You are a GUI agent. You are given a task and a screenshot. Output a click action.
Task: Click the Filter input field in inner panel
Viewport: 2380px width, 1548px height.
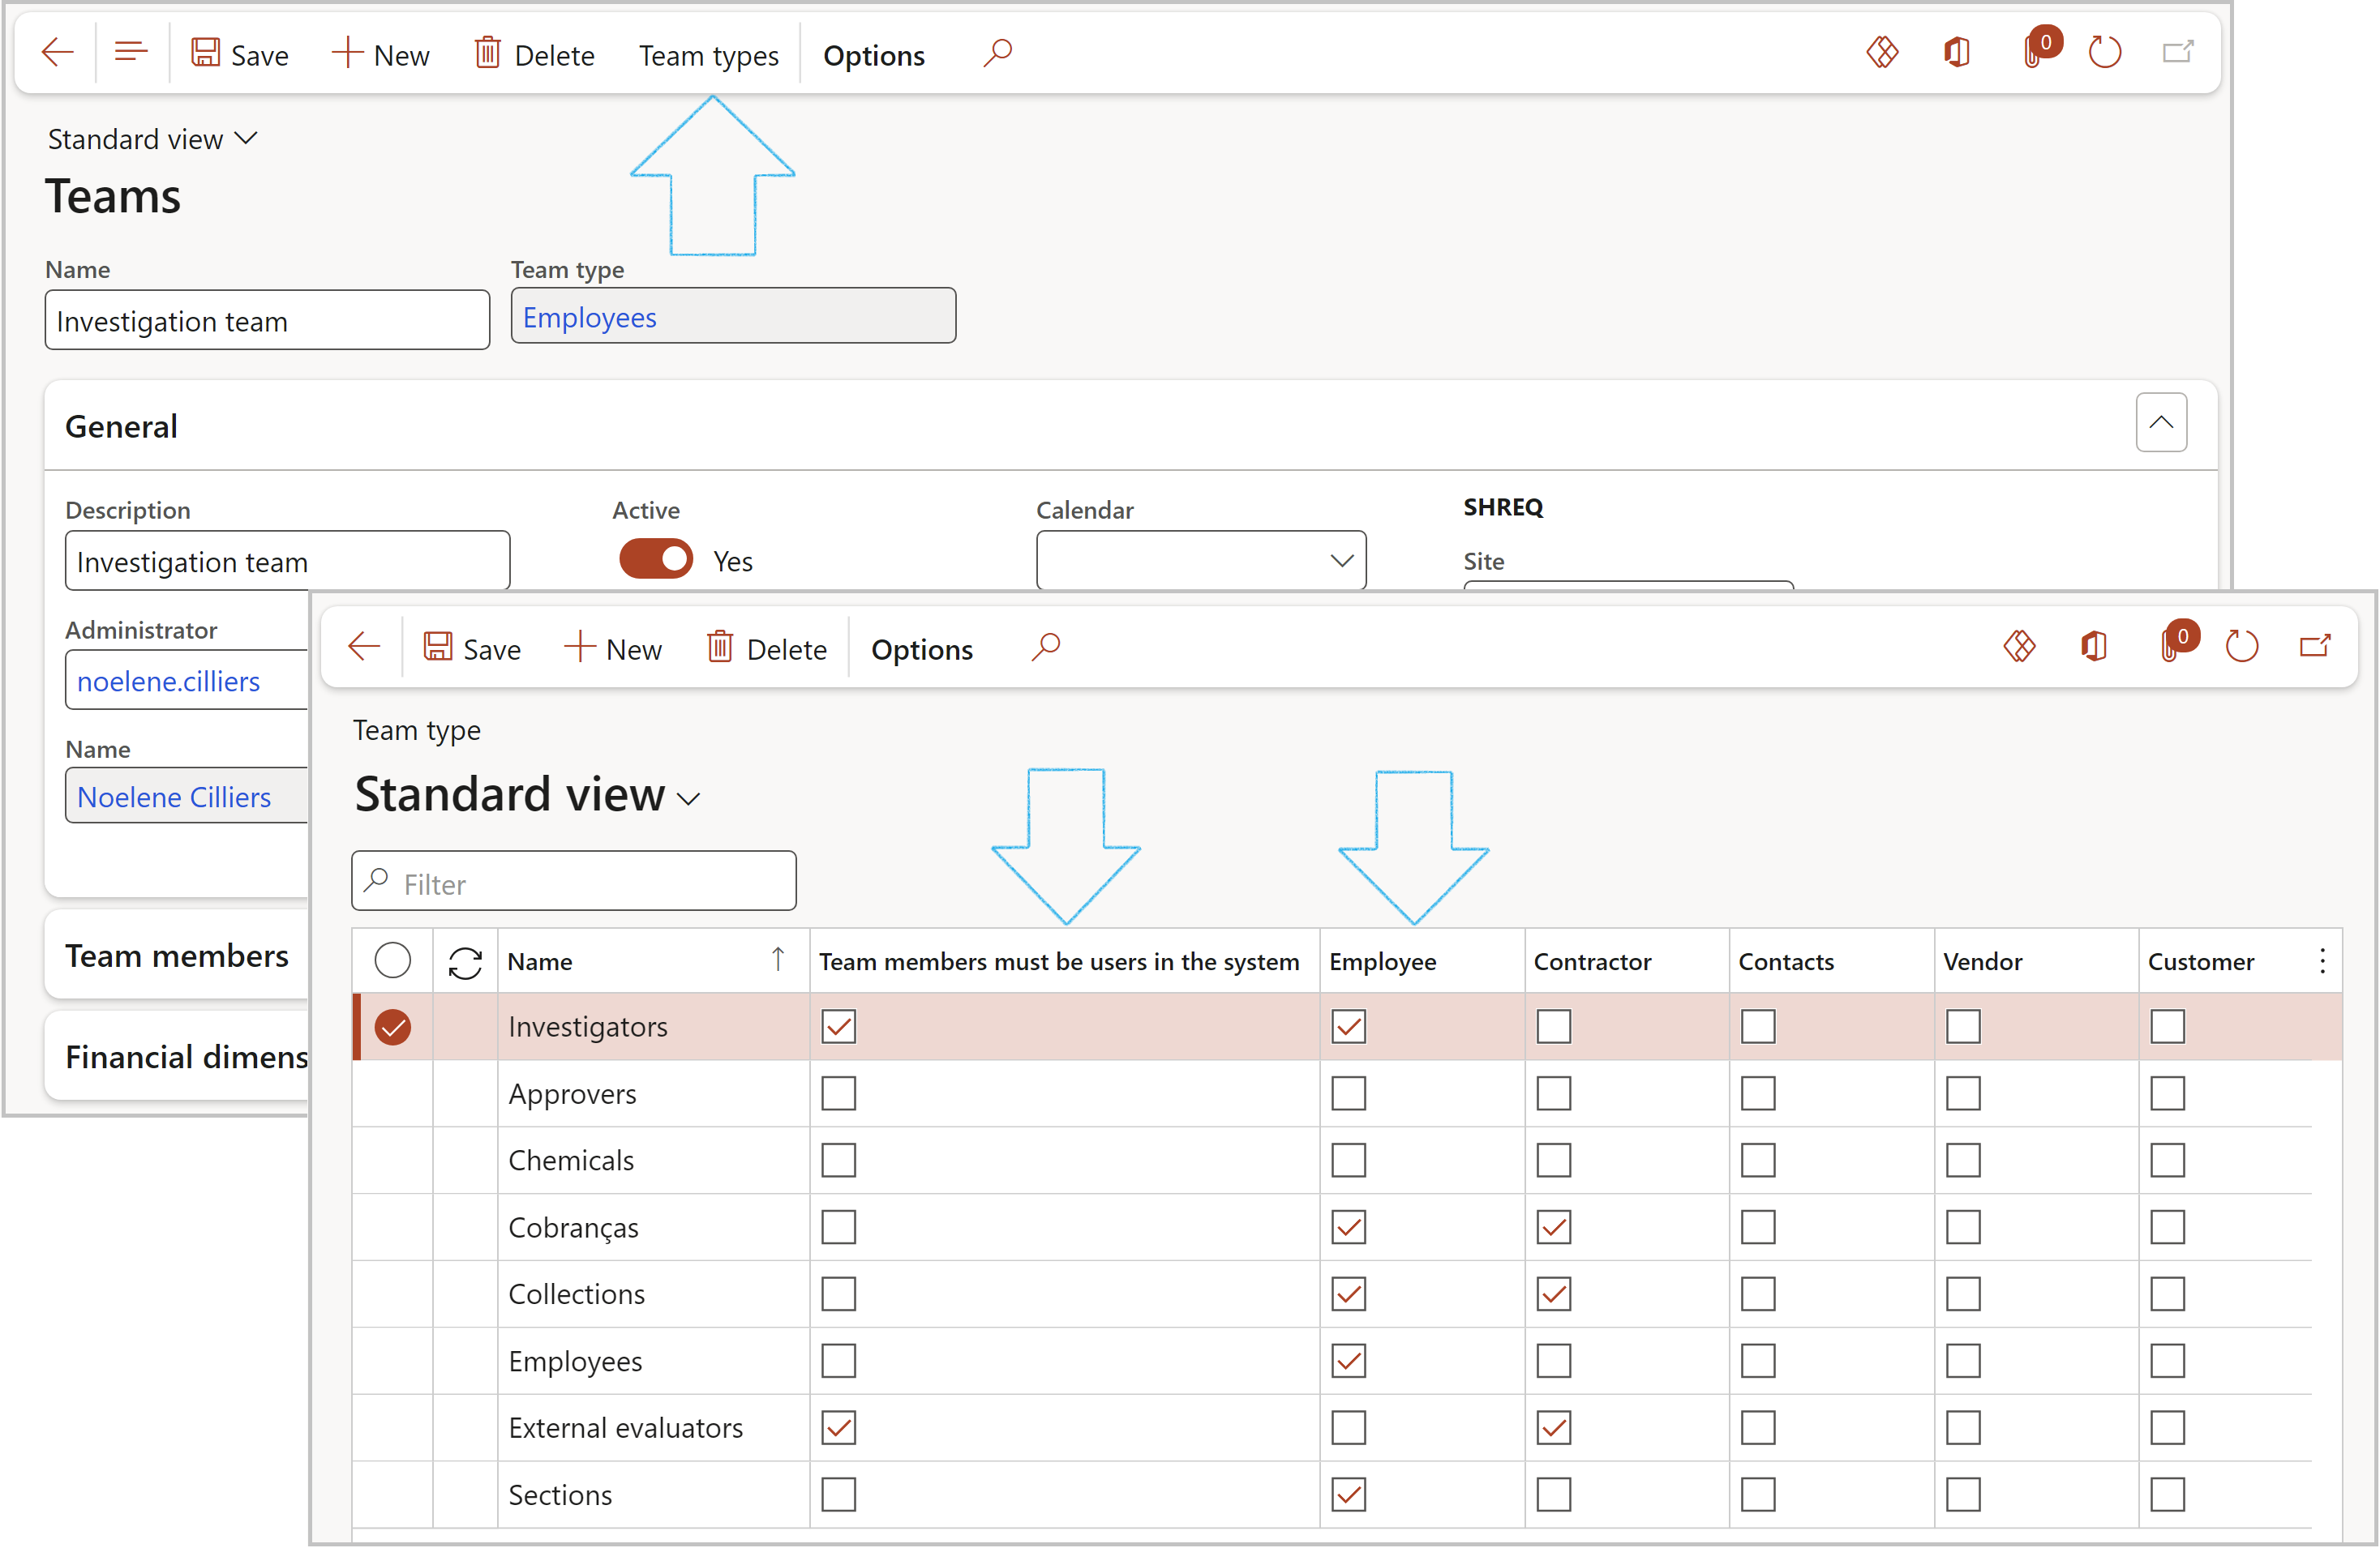coord(576,883)
